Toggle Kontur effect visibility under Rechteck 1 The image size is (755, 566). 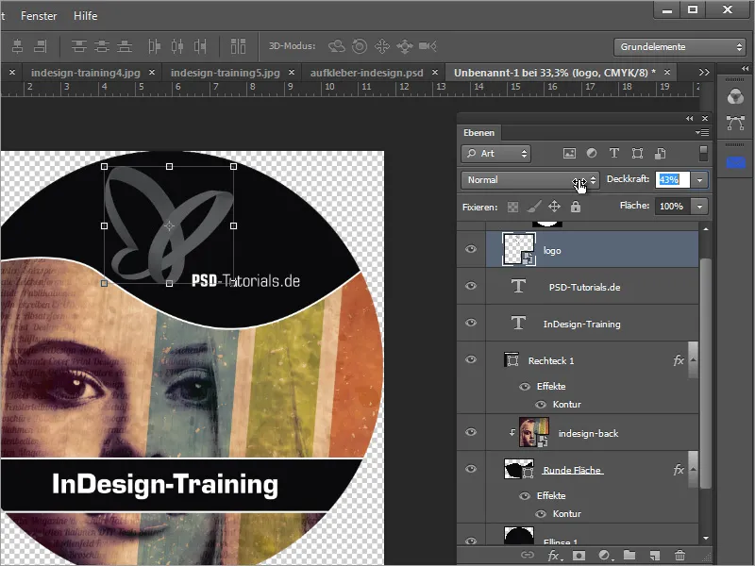pos(541,405)
